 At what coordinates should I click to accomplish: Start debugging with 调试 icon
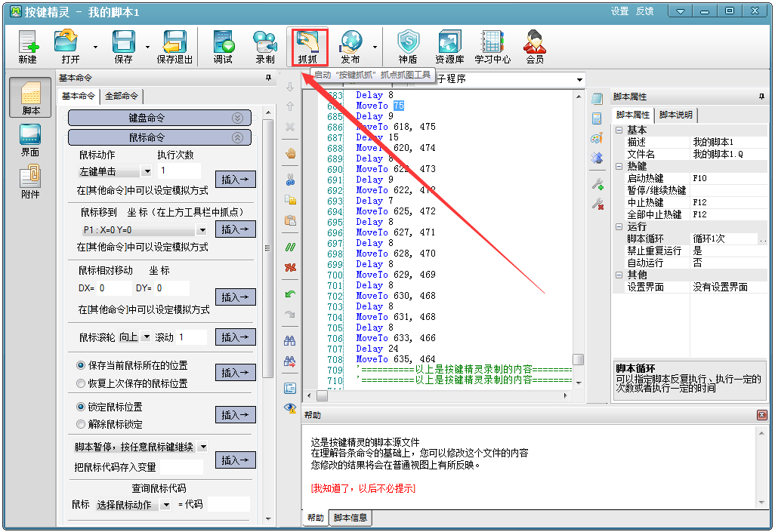[x=223, y=47]
